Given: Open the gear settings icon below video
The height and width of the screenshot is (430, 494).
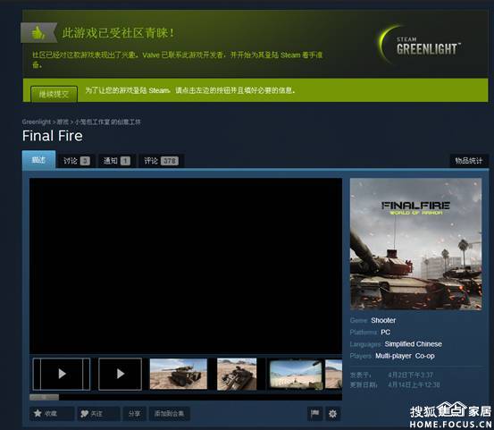Looking at the screenshot, I should click(332, 413).
